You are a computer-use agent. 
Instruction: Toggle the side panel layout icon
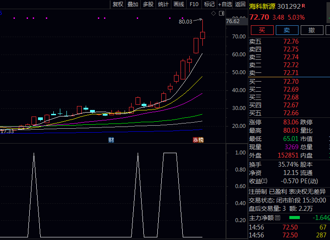coord(222,14)
